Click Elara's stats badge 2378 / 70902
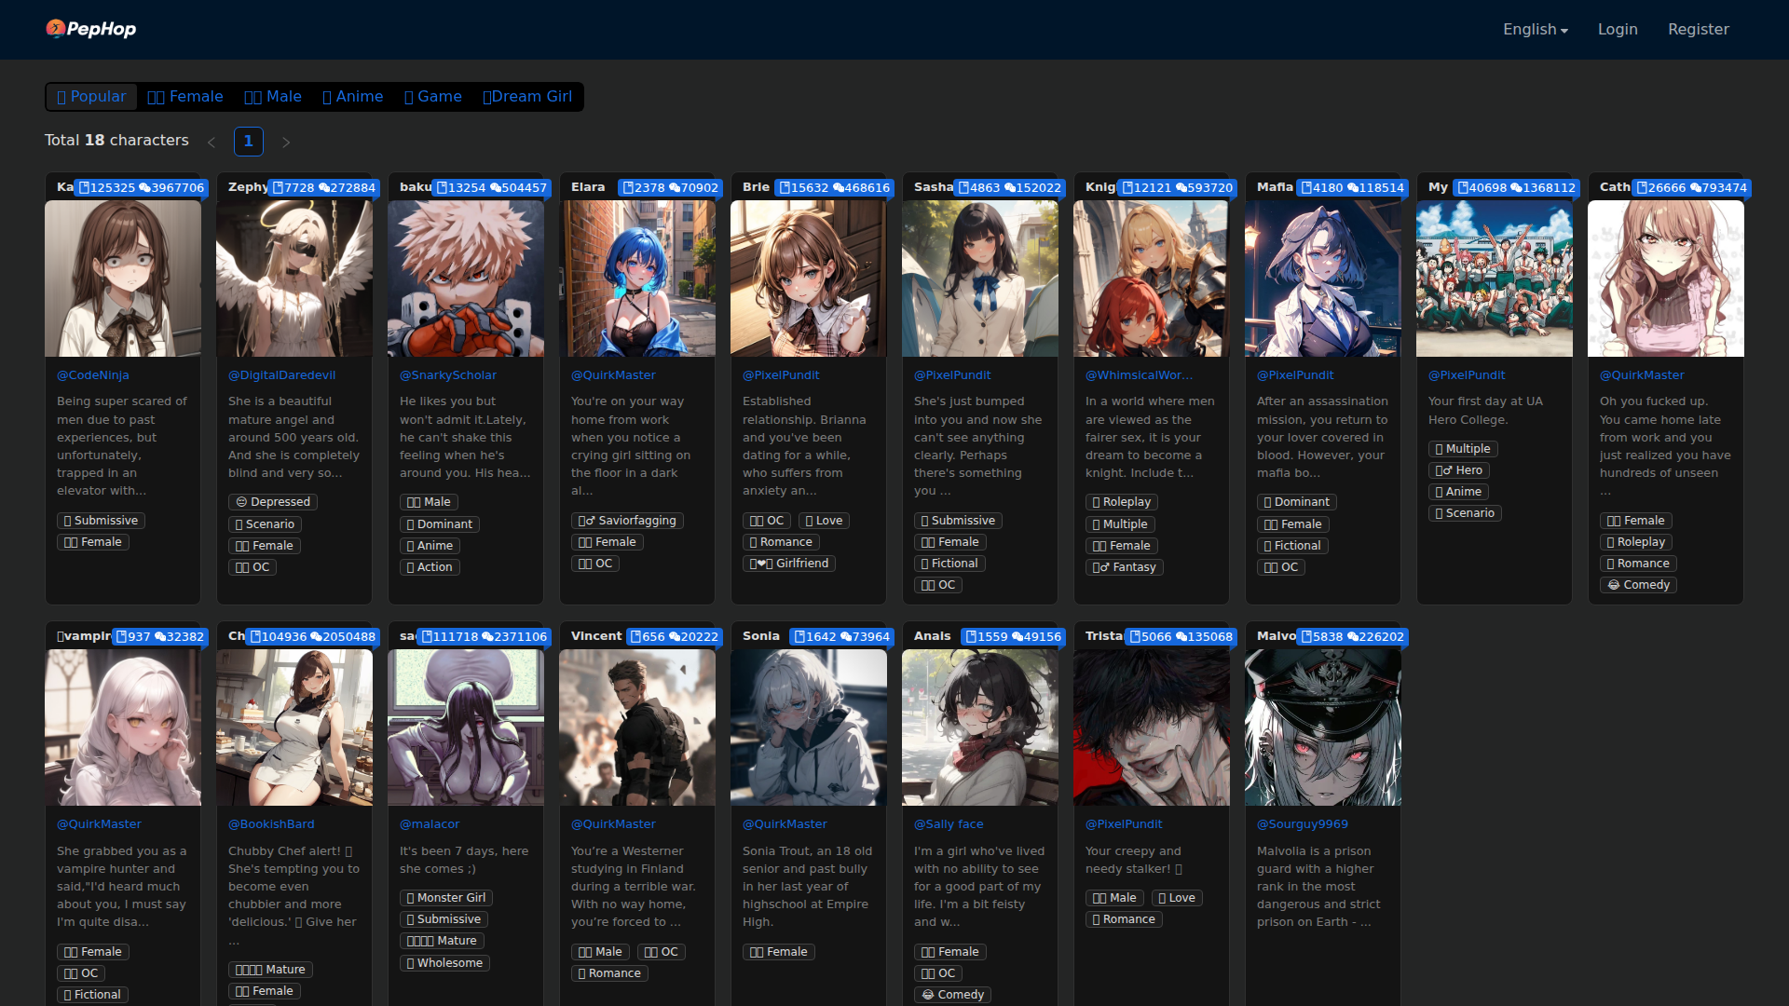This screenshot has height=1006, width=1789. point(670,188)
